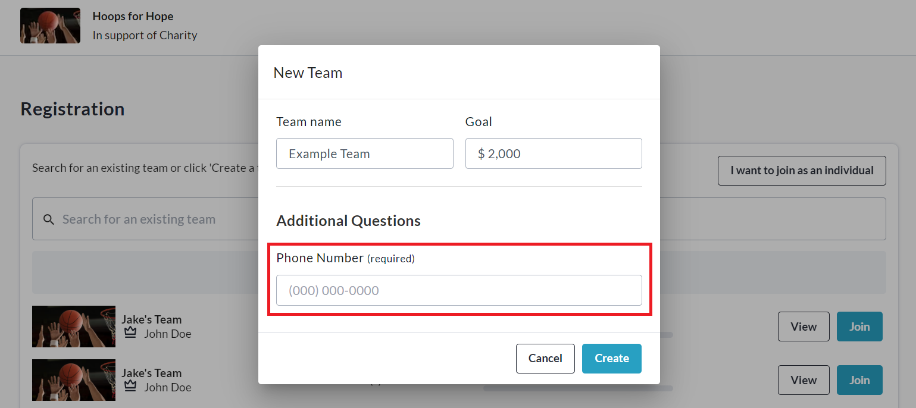Select the second Jake's Team name
This screenshot has width=916, height=408.
pos(151,373)
